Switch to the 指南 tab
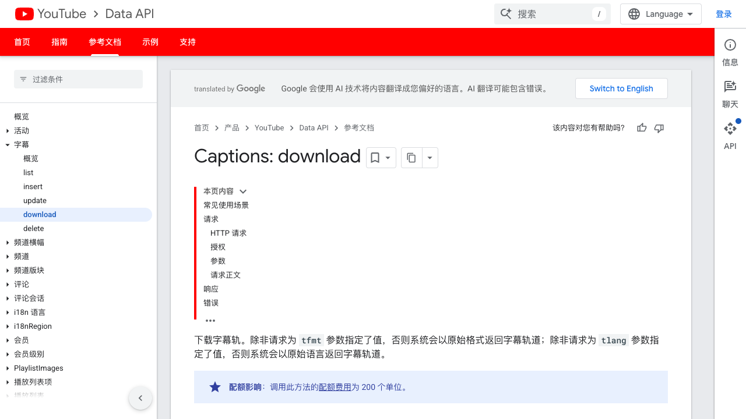The height and width of the screenshot is (419, 746). click(x=59, y=42)
